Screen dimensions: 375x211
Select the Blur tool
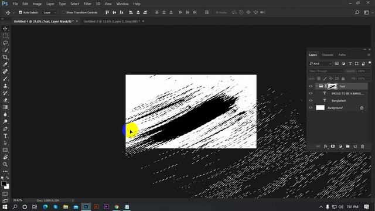click(5, 114)
